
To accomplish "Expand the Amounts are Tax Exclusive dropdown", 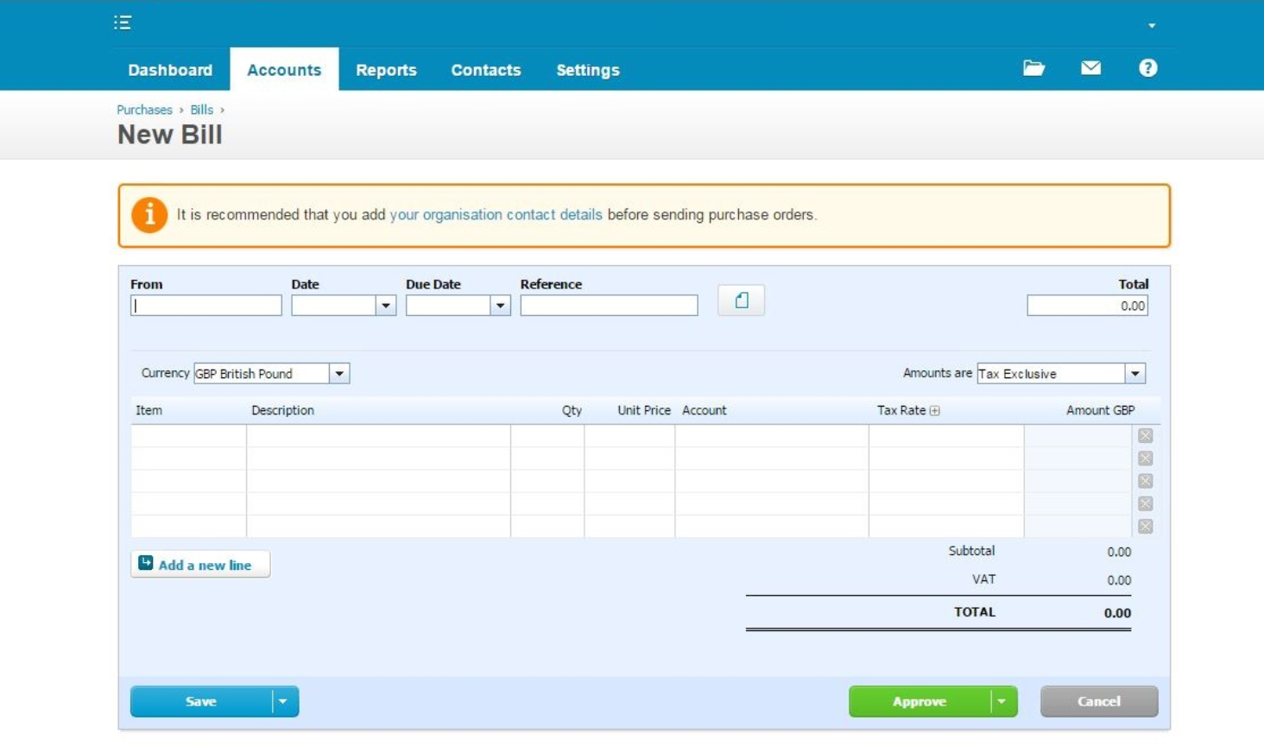I will (x=1135, y=374).
